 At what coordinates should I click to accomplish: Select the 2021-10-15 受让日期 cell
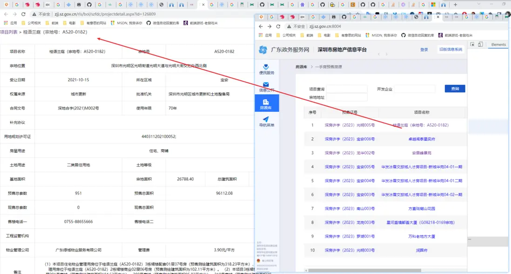[78, 80]
